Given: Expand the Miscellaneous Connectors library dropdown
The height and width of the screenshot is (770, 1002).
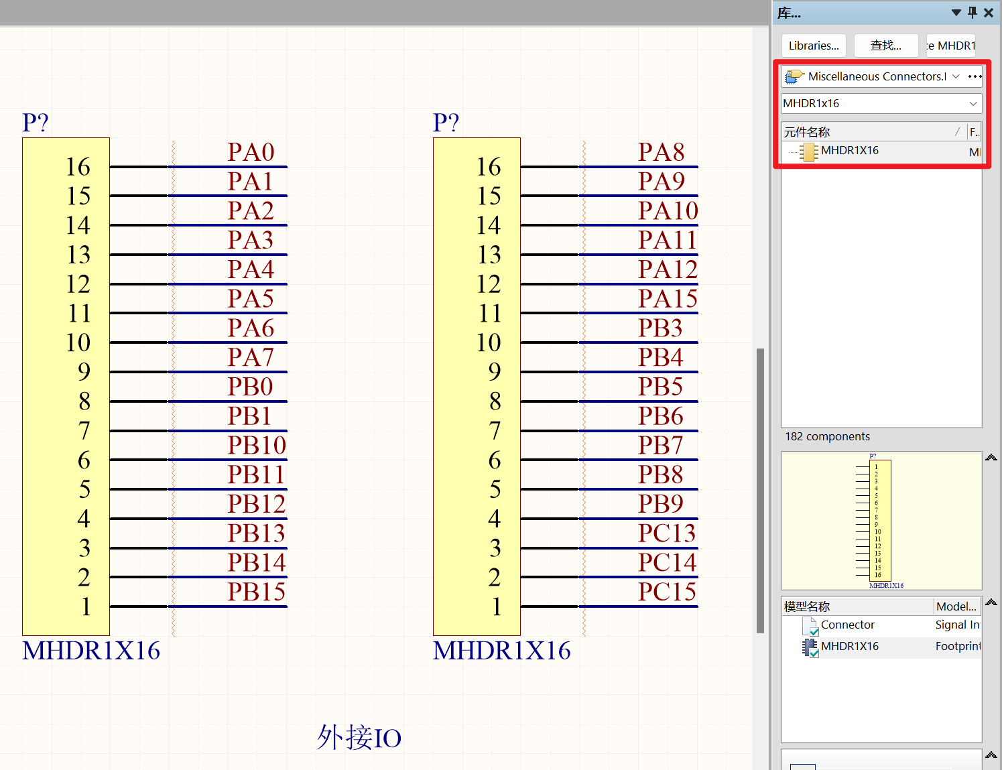Looking at the screenshot, I should pyautogui.click(x=956, y=76).
